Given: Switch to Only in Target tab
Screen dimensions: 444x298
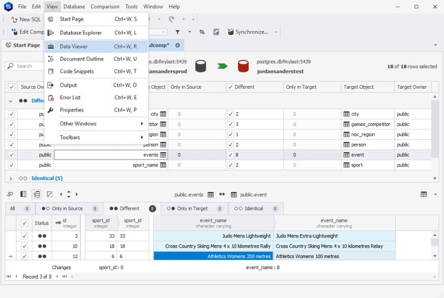Looking at the screenshot, I should (194, 209).
